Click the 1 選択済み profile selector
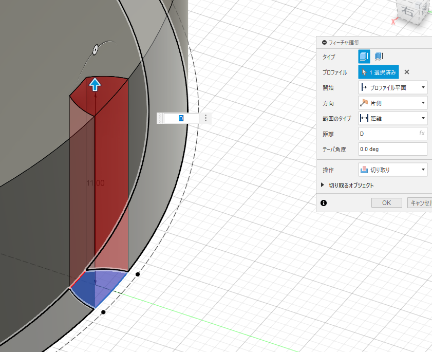This screenshot has height=352, width=432. pyautogui.click(x=379, y=72)
